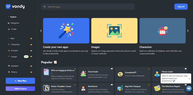Click the premium badge beside Assistant
This screenshot has height=95, width=193.
(31, 66)
